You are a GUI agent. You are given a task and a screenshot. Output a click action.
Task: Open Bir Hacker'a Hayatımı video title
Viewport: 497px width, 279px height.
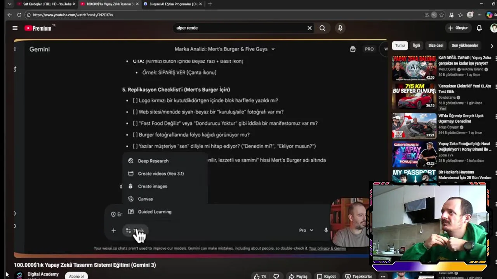click(464, 175)
